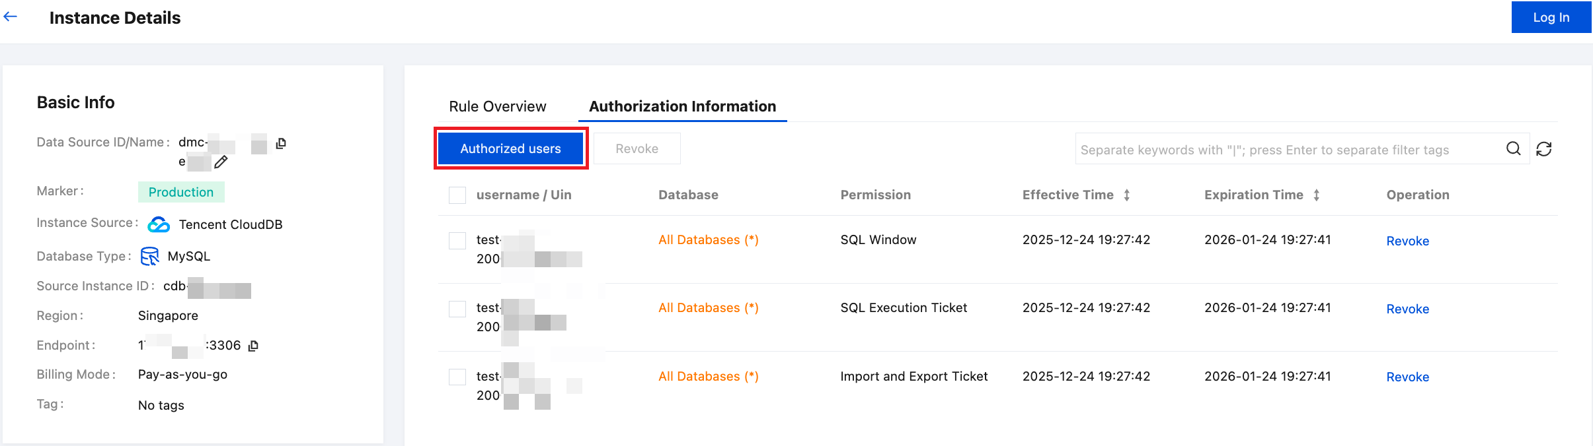Copy the endpoint address
The image size is (1593, 446).
click(x=253, y=346)
